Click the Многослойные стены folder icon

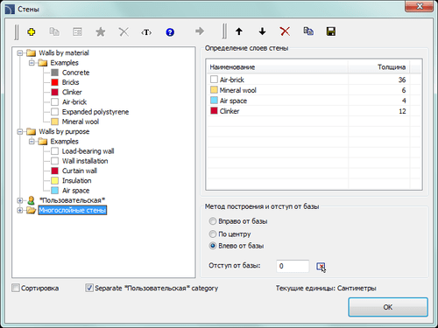(x=31, y=210)
